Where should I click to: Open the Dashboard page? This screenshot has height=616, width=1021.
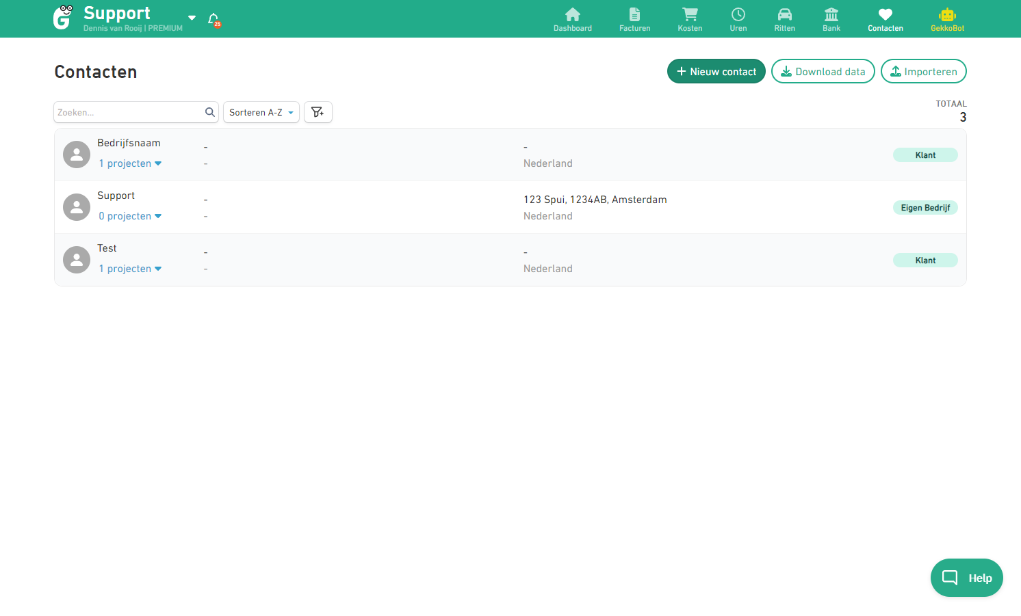pyautogui.click(x=573, y=19)
